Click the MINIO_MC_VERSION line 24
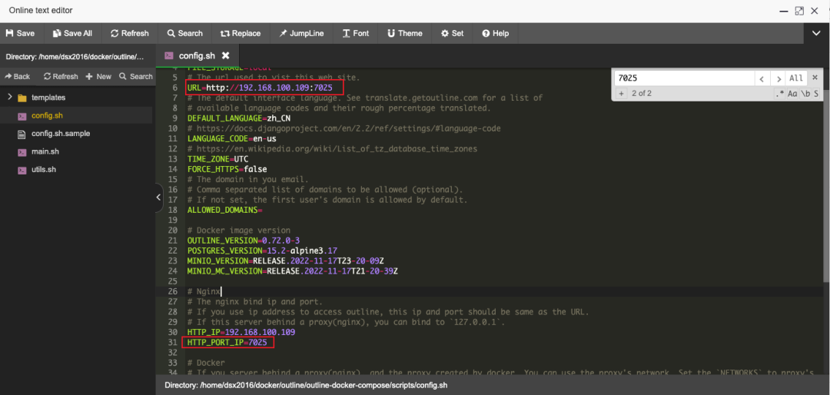The width and height of the screenshot is (830, 395). tap(293, 271)
